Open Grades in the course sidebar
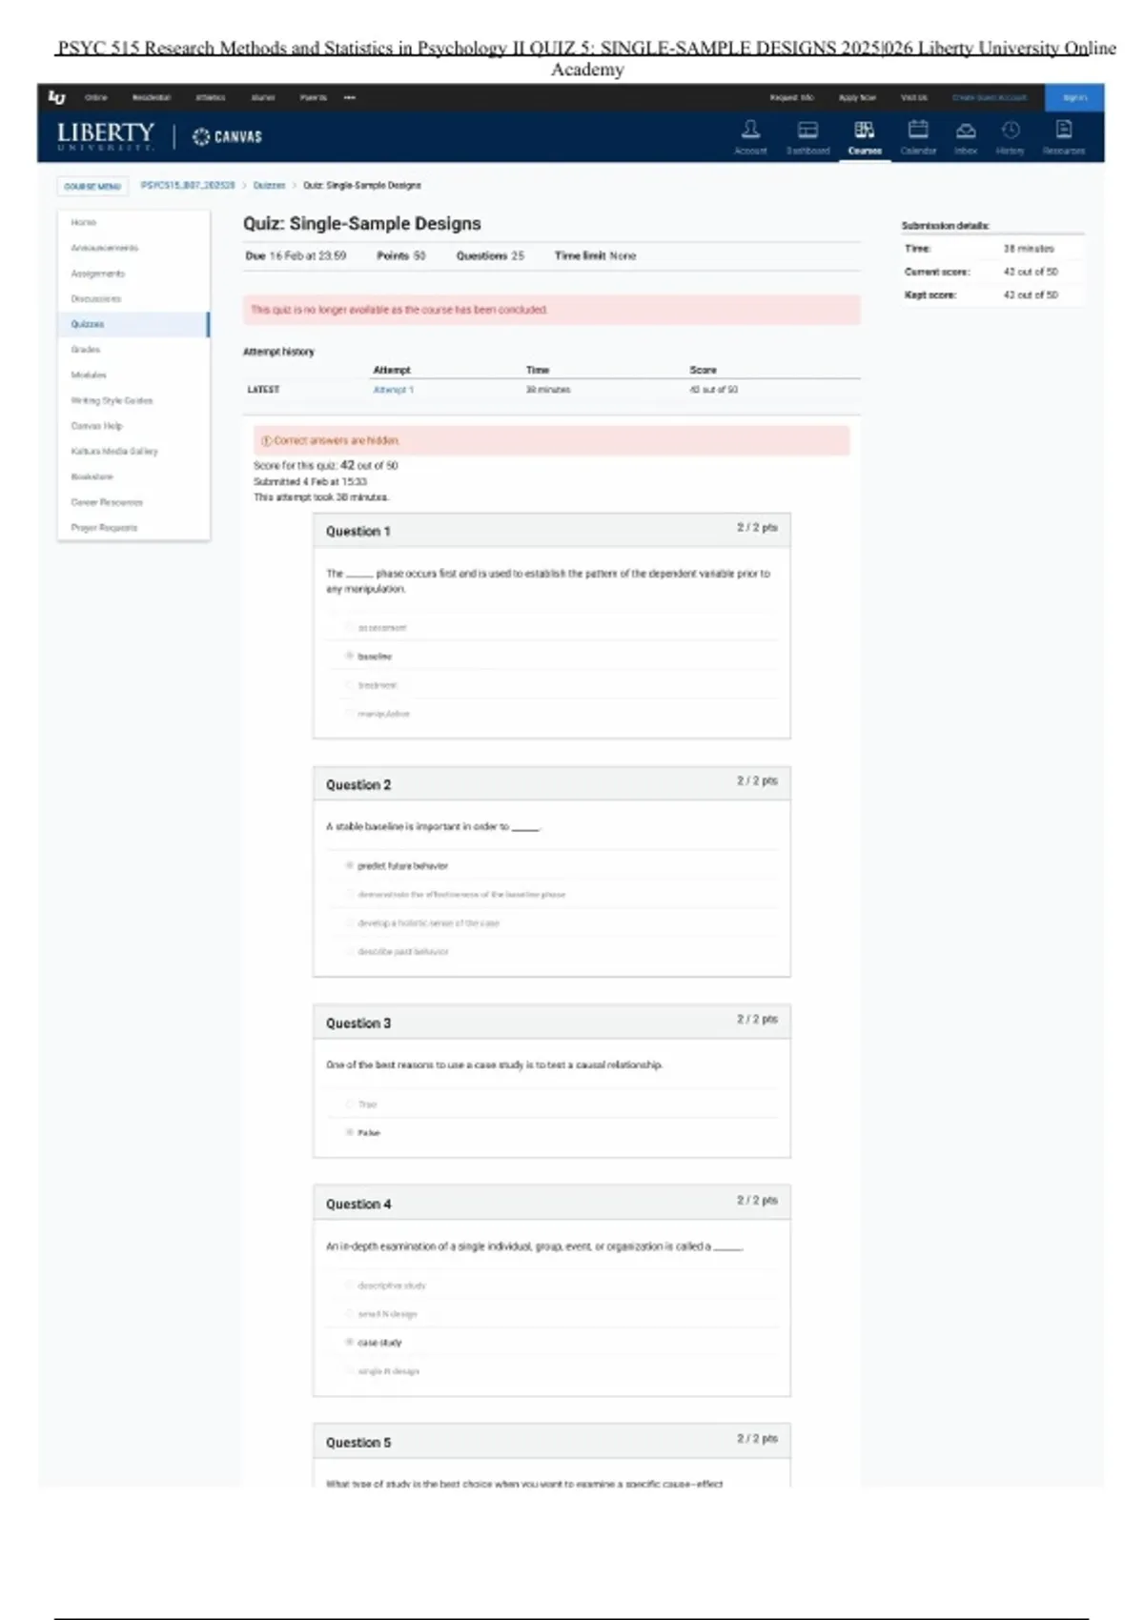 86,350
